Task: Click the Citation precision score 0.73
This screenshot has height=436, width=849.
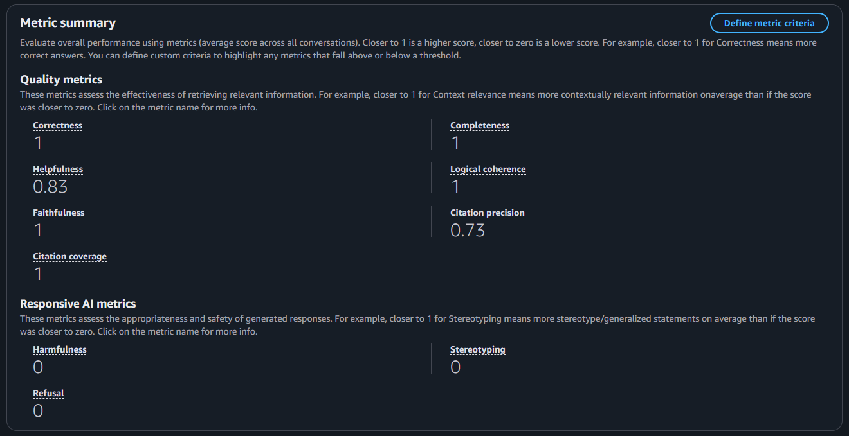Action: [x=468, y=231]
